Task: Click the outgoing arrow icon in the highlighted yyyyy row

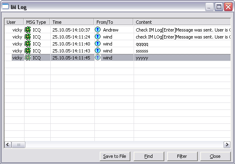Action: tap(98, 57)
